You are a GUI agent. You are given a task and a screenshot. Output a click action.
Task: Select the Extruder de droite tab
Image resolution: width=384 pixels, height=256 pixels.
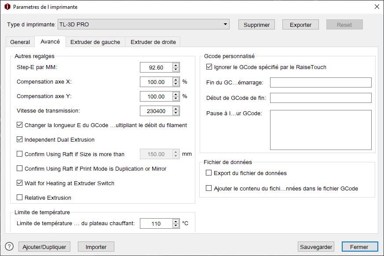(154, 42)
